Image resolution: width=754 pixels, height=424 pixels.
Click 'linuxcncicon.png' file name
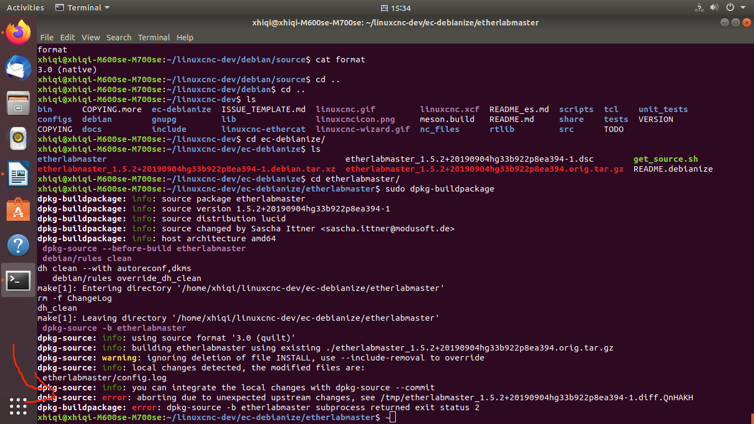click(355, 119)
